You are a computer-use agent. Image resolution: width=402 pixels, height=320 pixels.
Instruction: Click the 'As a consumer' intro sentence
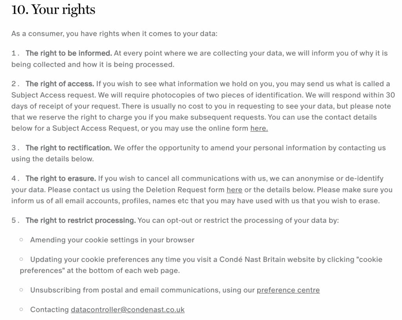114,34
